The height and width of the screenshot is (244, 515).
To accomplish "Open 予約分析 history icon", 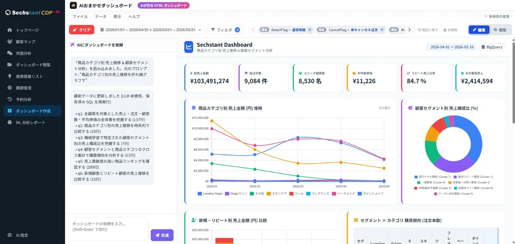I will click(x=10, y=99).
